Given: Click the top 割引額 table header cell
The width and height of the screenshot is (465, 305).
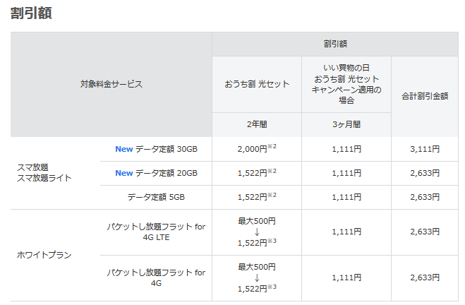Looking at the screenshot, I should coord(335,44).
